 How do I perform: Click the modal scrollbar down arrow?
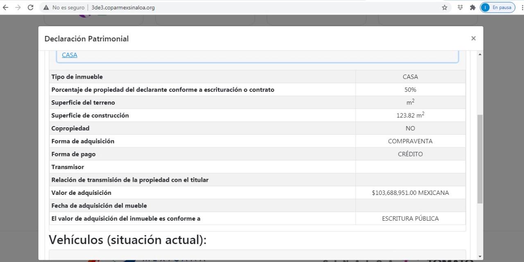click(480, 256)
